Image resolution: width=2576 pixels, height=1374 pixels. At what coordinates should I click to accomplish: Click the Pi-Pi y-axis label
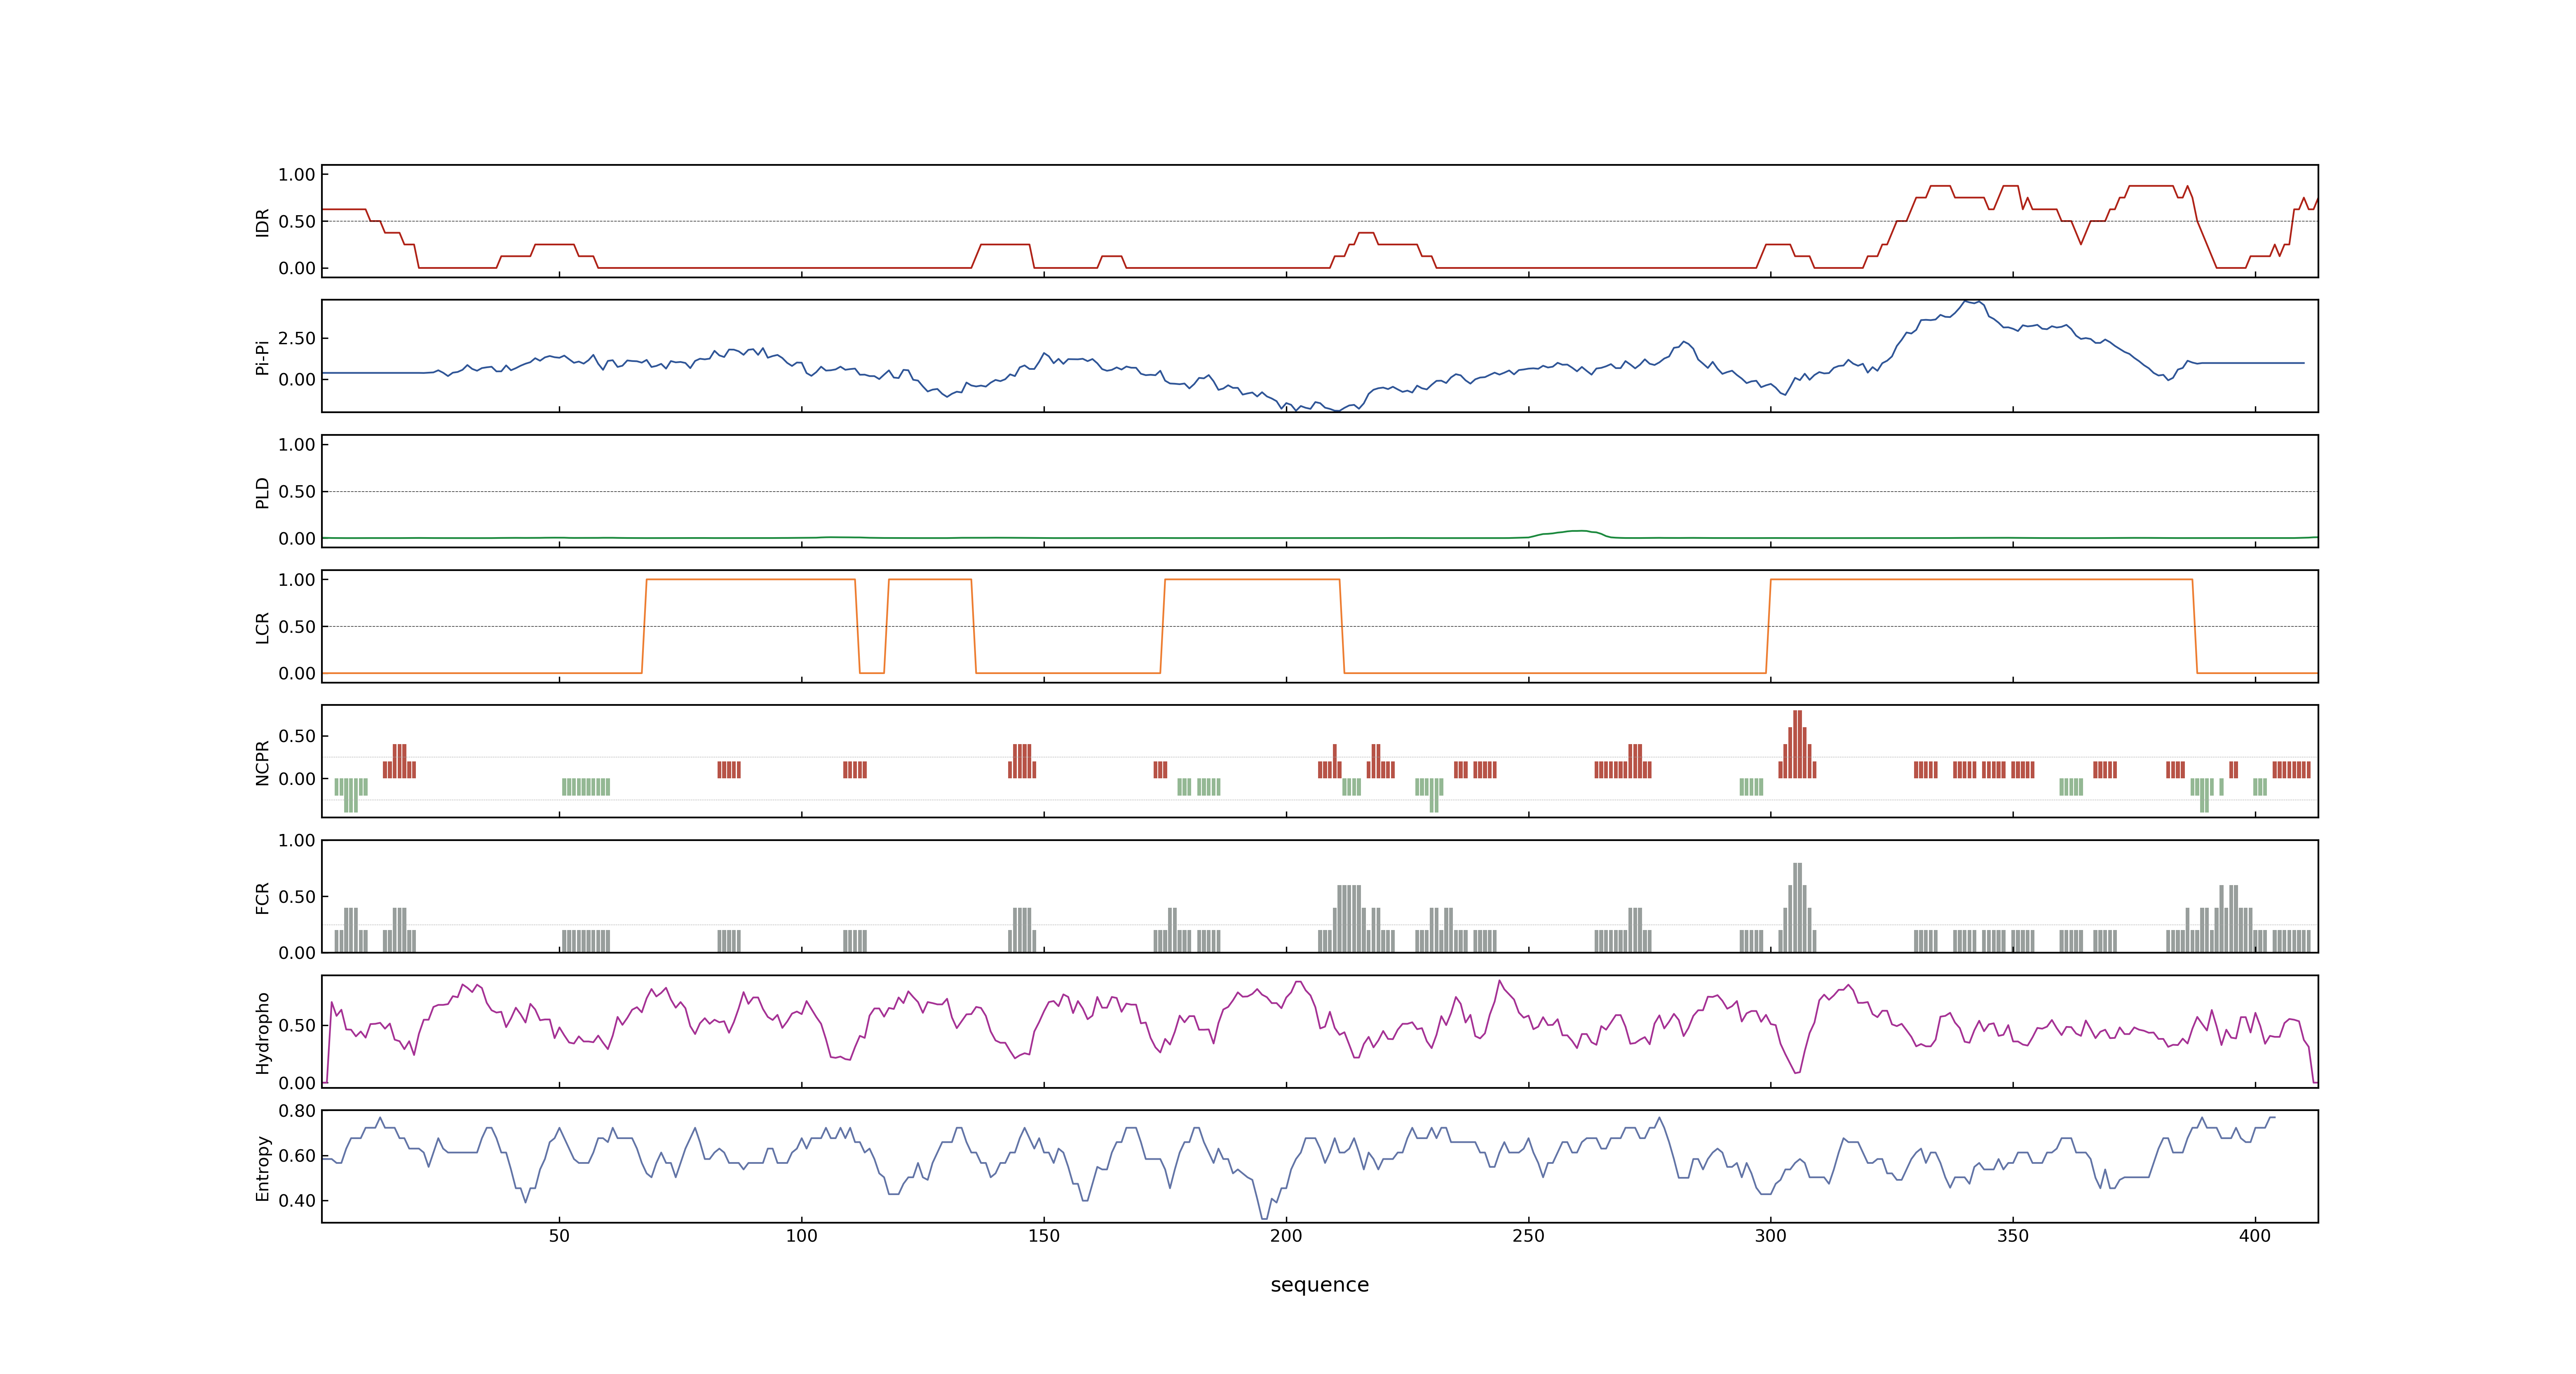click(x=263, y=357)
